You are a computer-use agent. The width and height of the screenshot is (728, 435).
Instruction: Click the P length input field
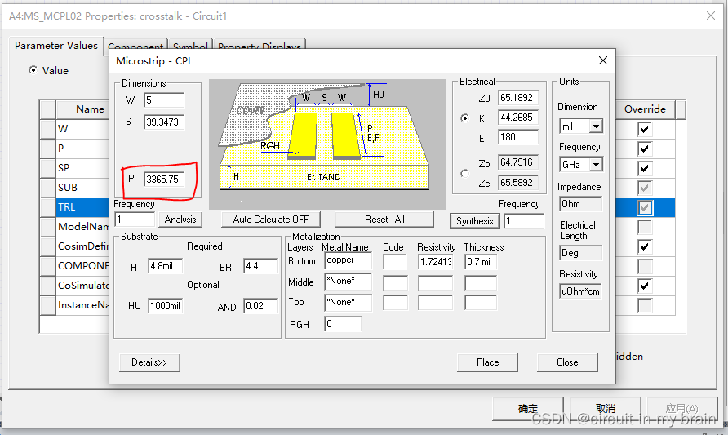point(164,179)
